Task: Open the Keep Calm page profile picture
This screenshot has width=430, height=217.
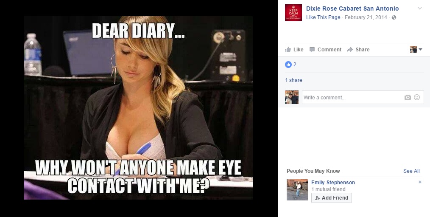Action: point(293,13)
